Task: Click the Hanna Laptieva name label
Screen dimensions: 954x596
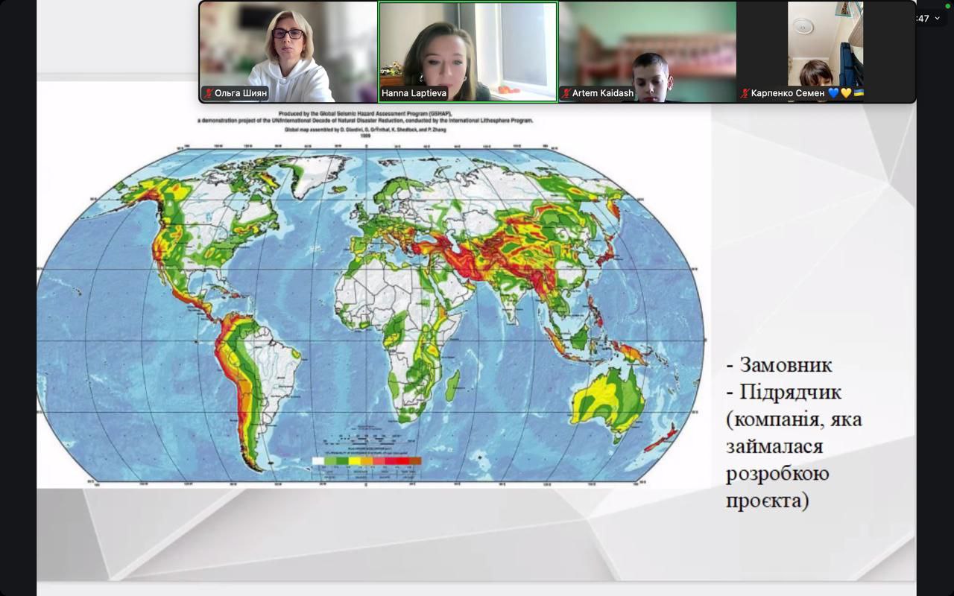Action: coord(414,94)
